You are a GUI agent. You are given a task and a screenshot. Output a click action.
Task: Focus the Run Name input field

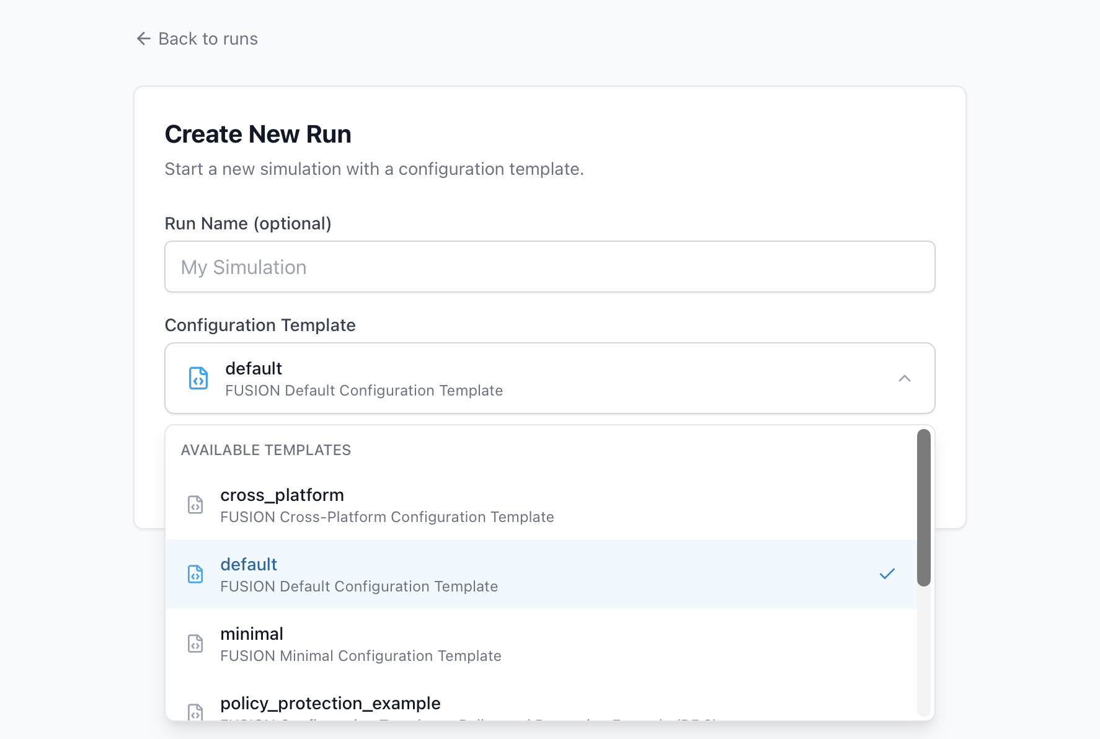549,267
